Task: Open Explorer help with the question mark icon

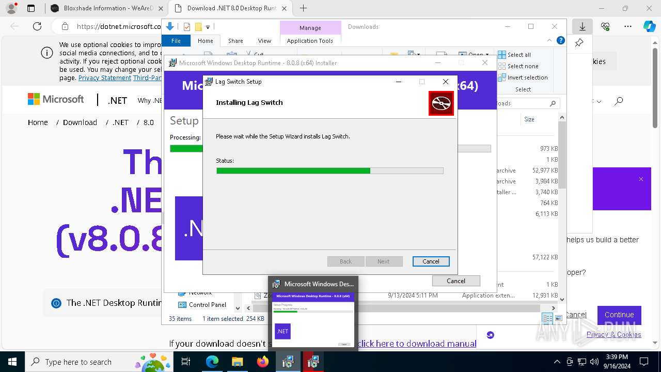Action: 560,41
